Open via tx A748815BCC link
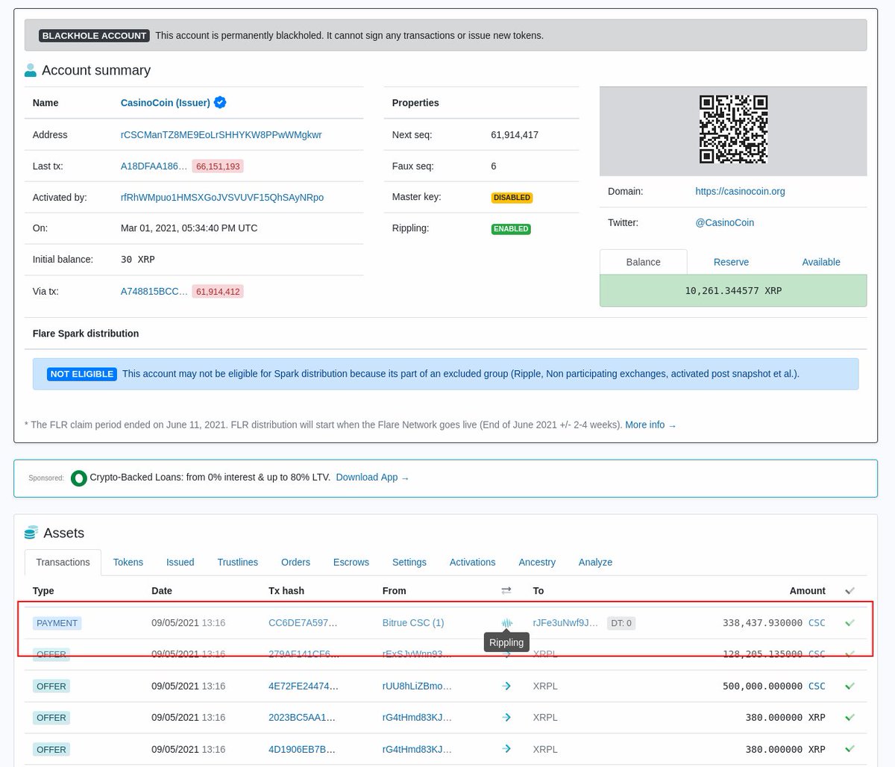The height and width of the screenshot is (767, 895). (154, 292)
